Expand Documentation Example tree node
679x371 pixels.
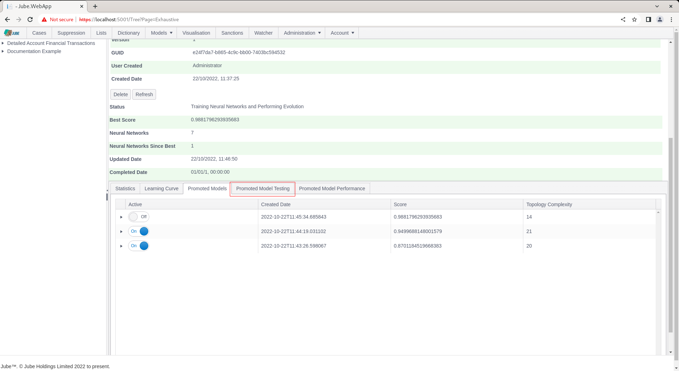3,51
